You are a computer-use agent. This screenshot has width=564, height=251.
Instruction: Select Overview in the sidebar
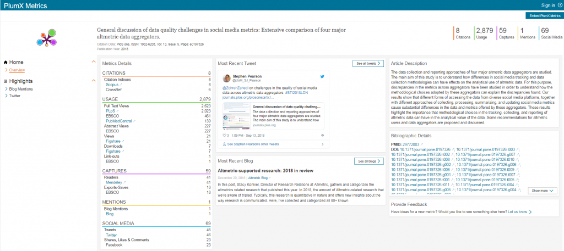point(17,70)
